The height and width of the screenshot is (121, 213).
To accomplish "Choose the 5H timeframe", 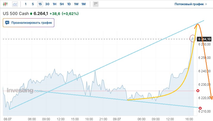I will [x=62, y=4].
